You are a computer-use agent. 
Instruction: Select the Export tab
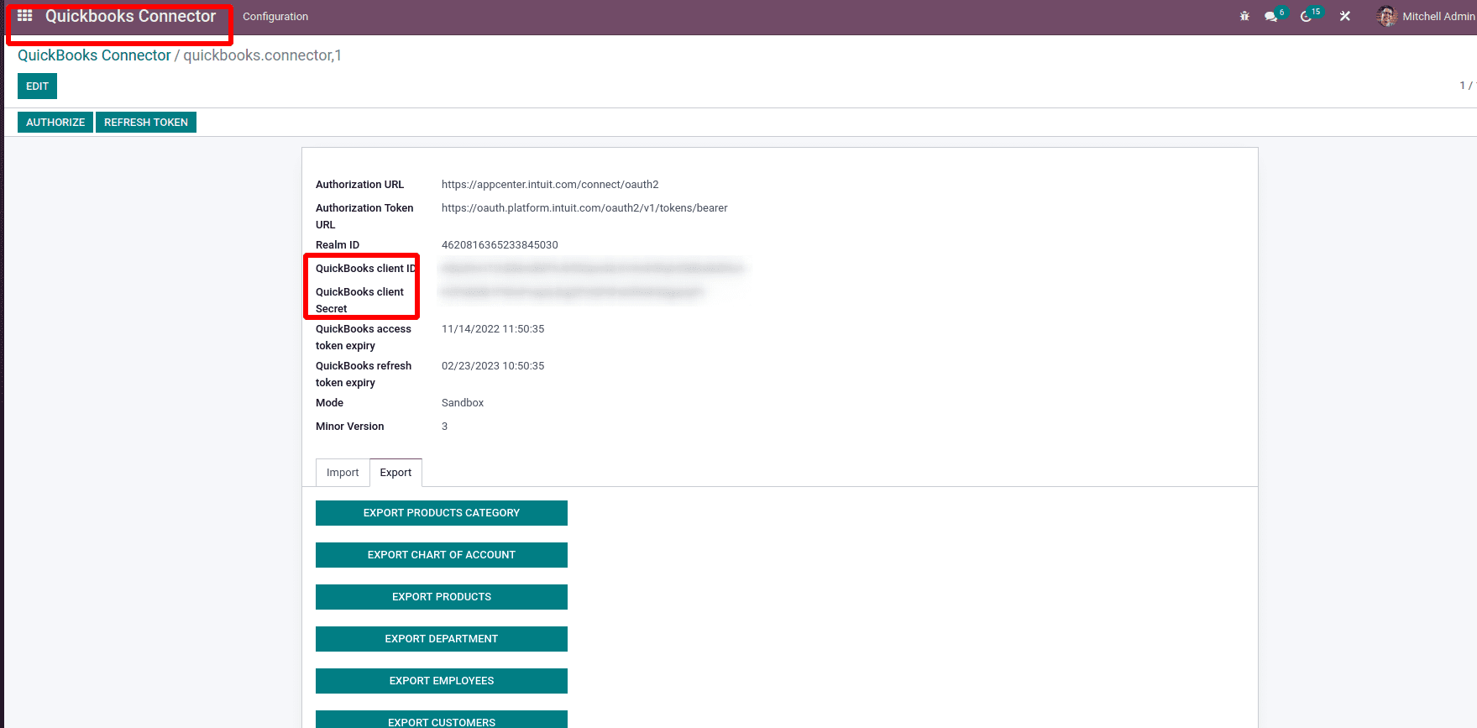tap(395, 473)
